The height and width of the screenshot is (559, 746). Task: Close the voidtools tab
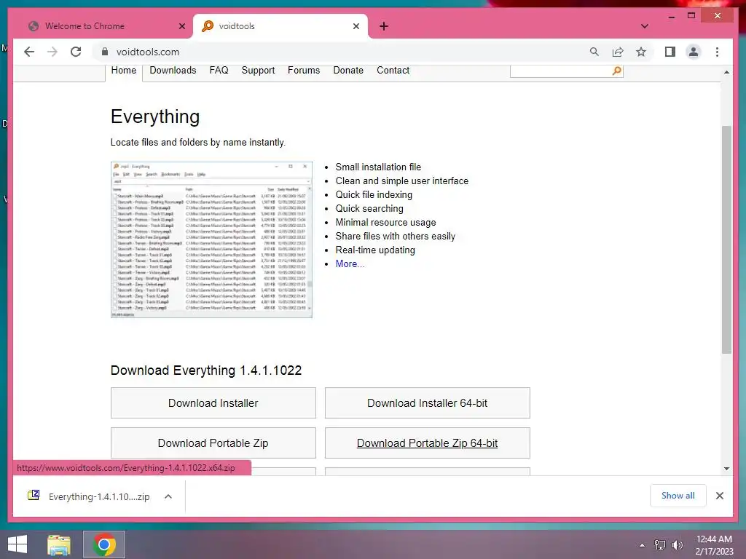356,26
